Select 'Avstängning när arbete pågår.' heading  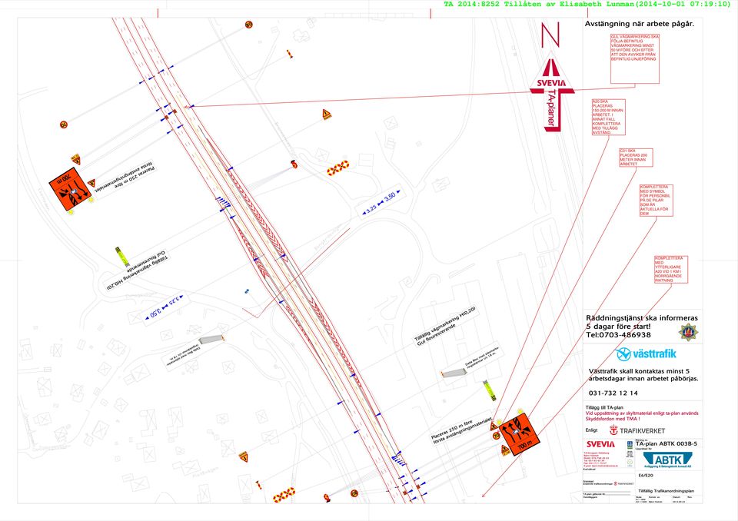640,24
